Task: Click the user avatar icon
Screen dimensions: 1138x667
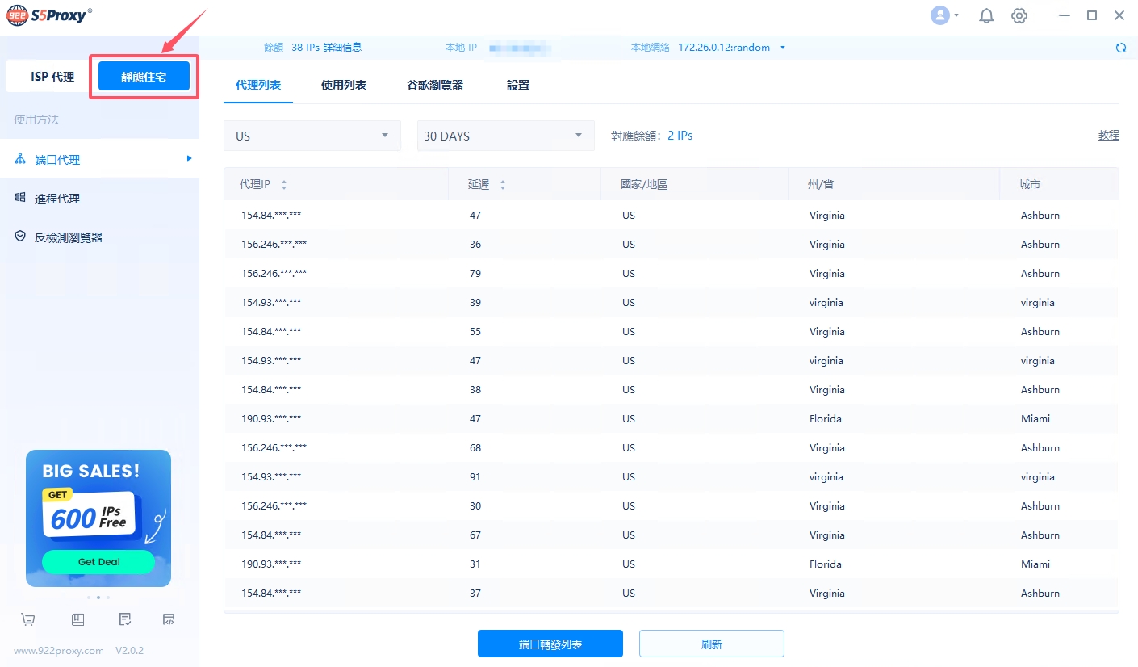Action: tap(939, 15)
